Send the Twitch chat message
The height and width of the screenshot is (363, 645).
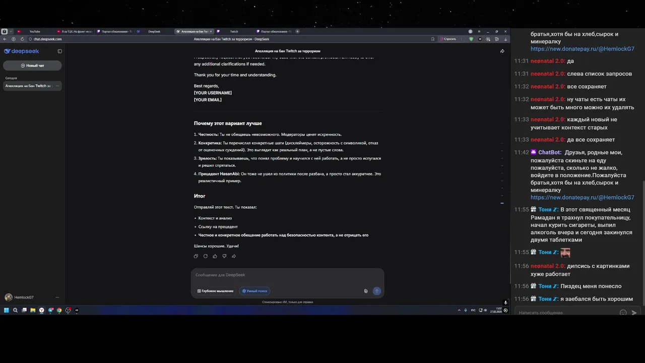click(x=634, y=313)
